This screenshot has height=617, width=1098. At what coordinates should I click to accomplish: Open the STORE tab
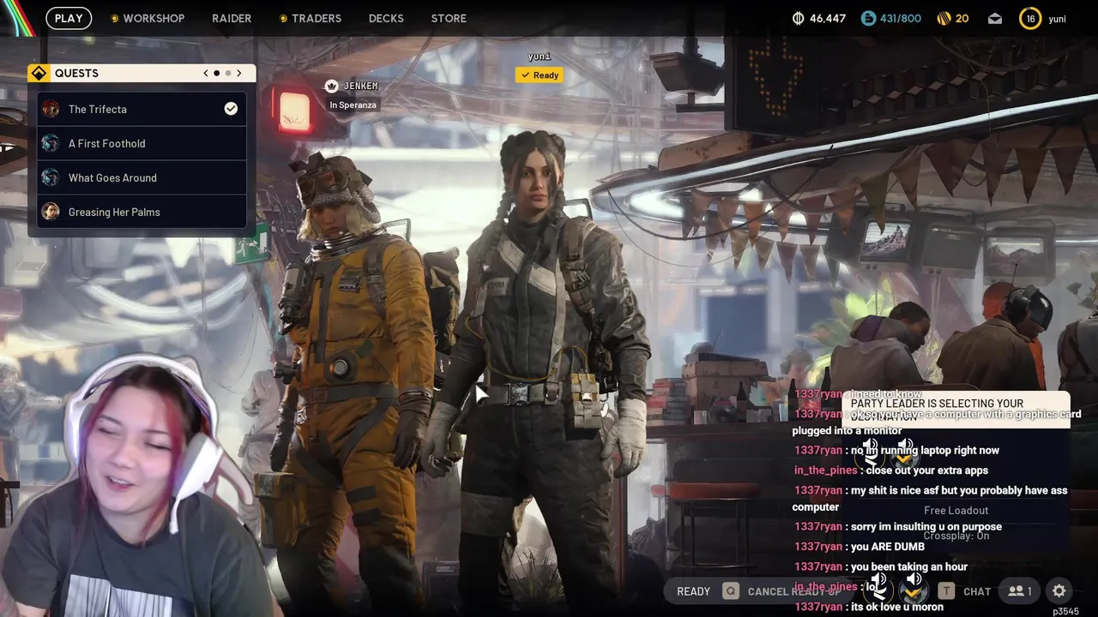449,18
